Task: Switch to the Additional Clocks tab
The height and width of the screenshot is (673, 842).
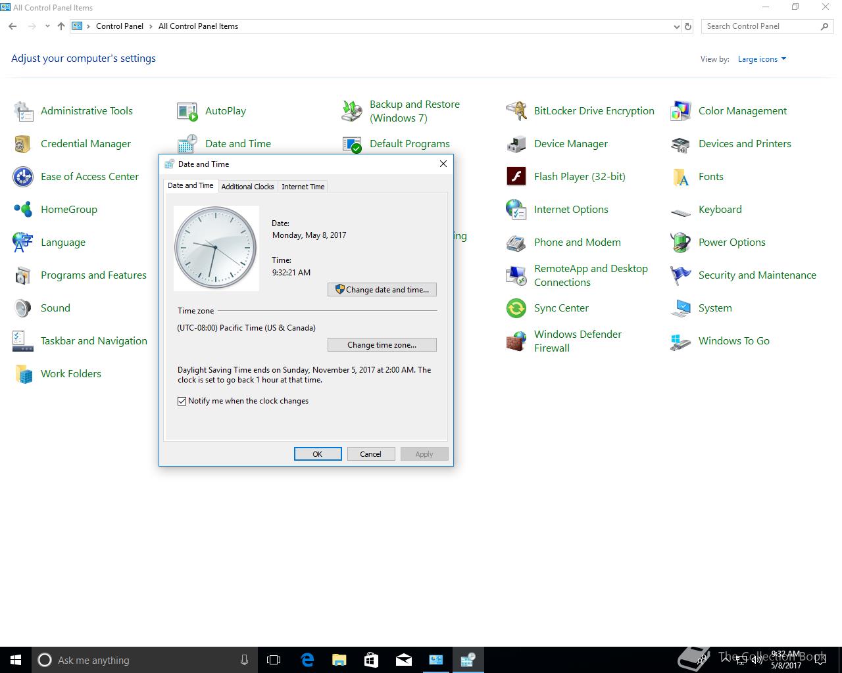Action: click(x=247, y=187)
